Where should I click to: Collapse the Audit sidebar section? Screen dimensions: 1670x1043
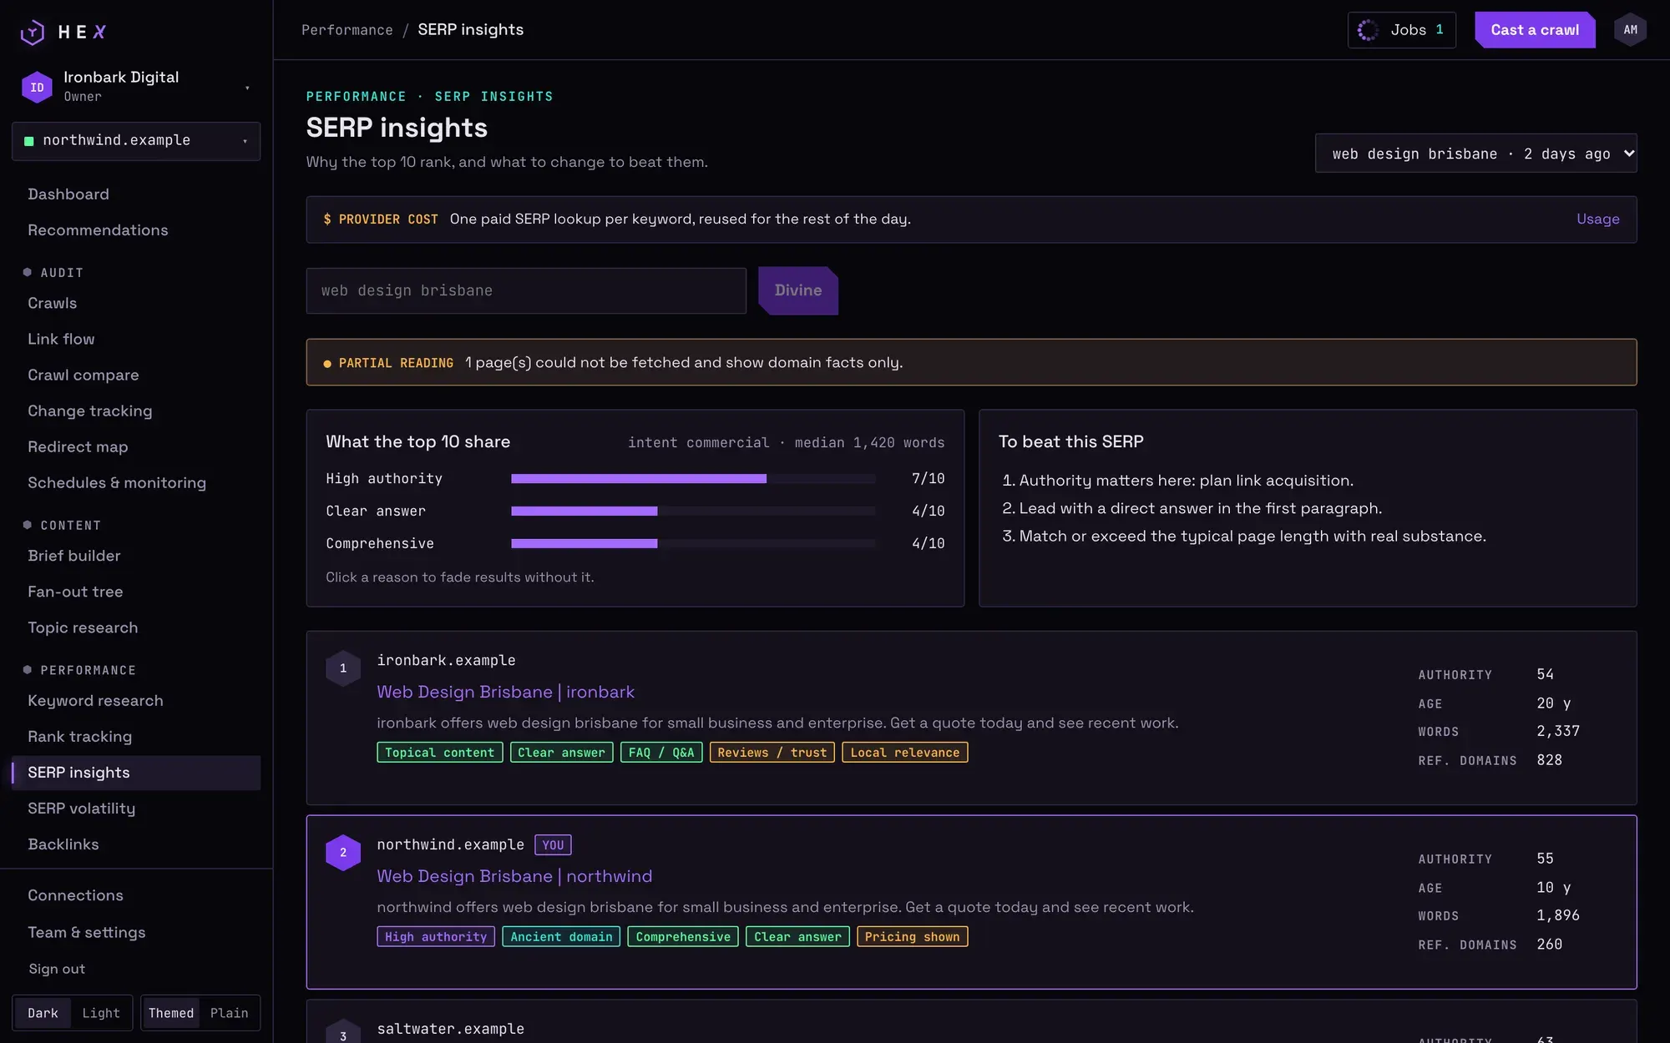pyautogui.click(x=54, y=273)
